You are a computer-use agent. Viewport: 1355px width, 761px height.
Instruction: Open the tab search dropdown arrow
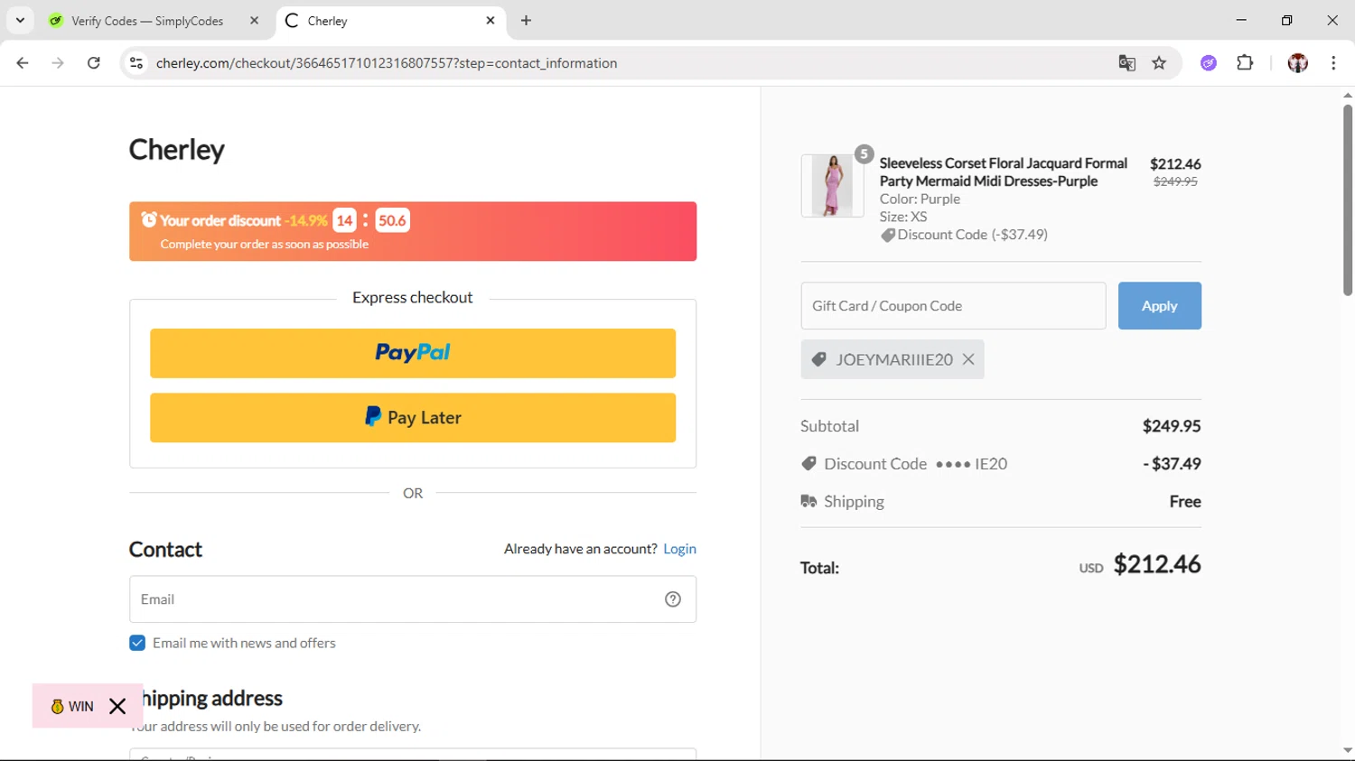20,20
